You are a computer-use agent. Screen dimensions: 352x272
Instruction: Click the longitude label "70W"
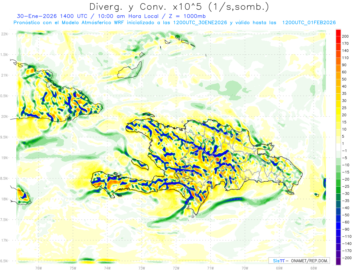coord(245,268)
